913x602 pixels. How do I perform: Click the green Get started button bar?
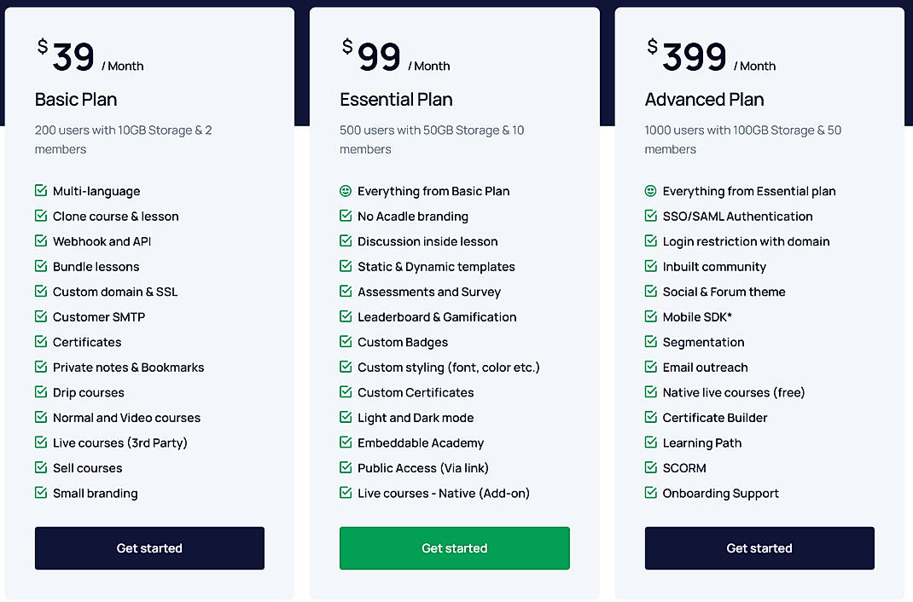tap(454, 548)
